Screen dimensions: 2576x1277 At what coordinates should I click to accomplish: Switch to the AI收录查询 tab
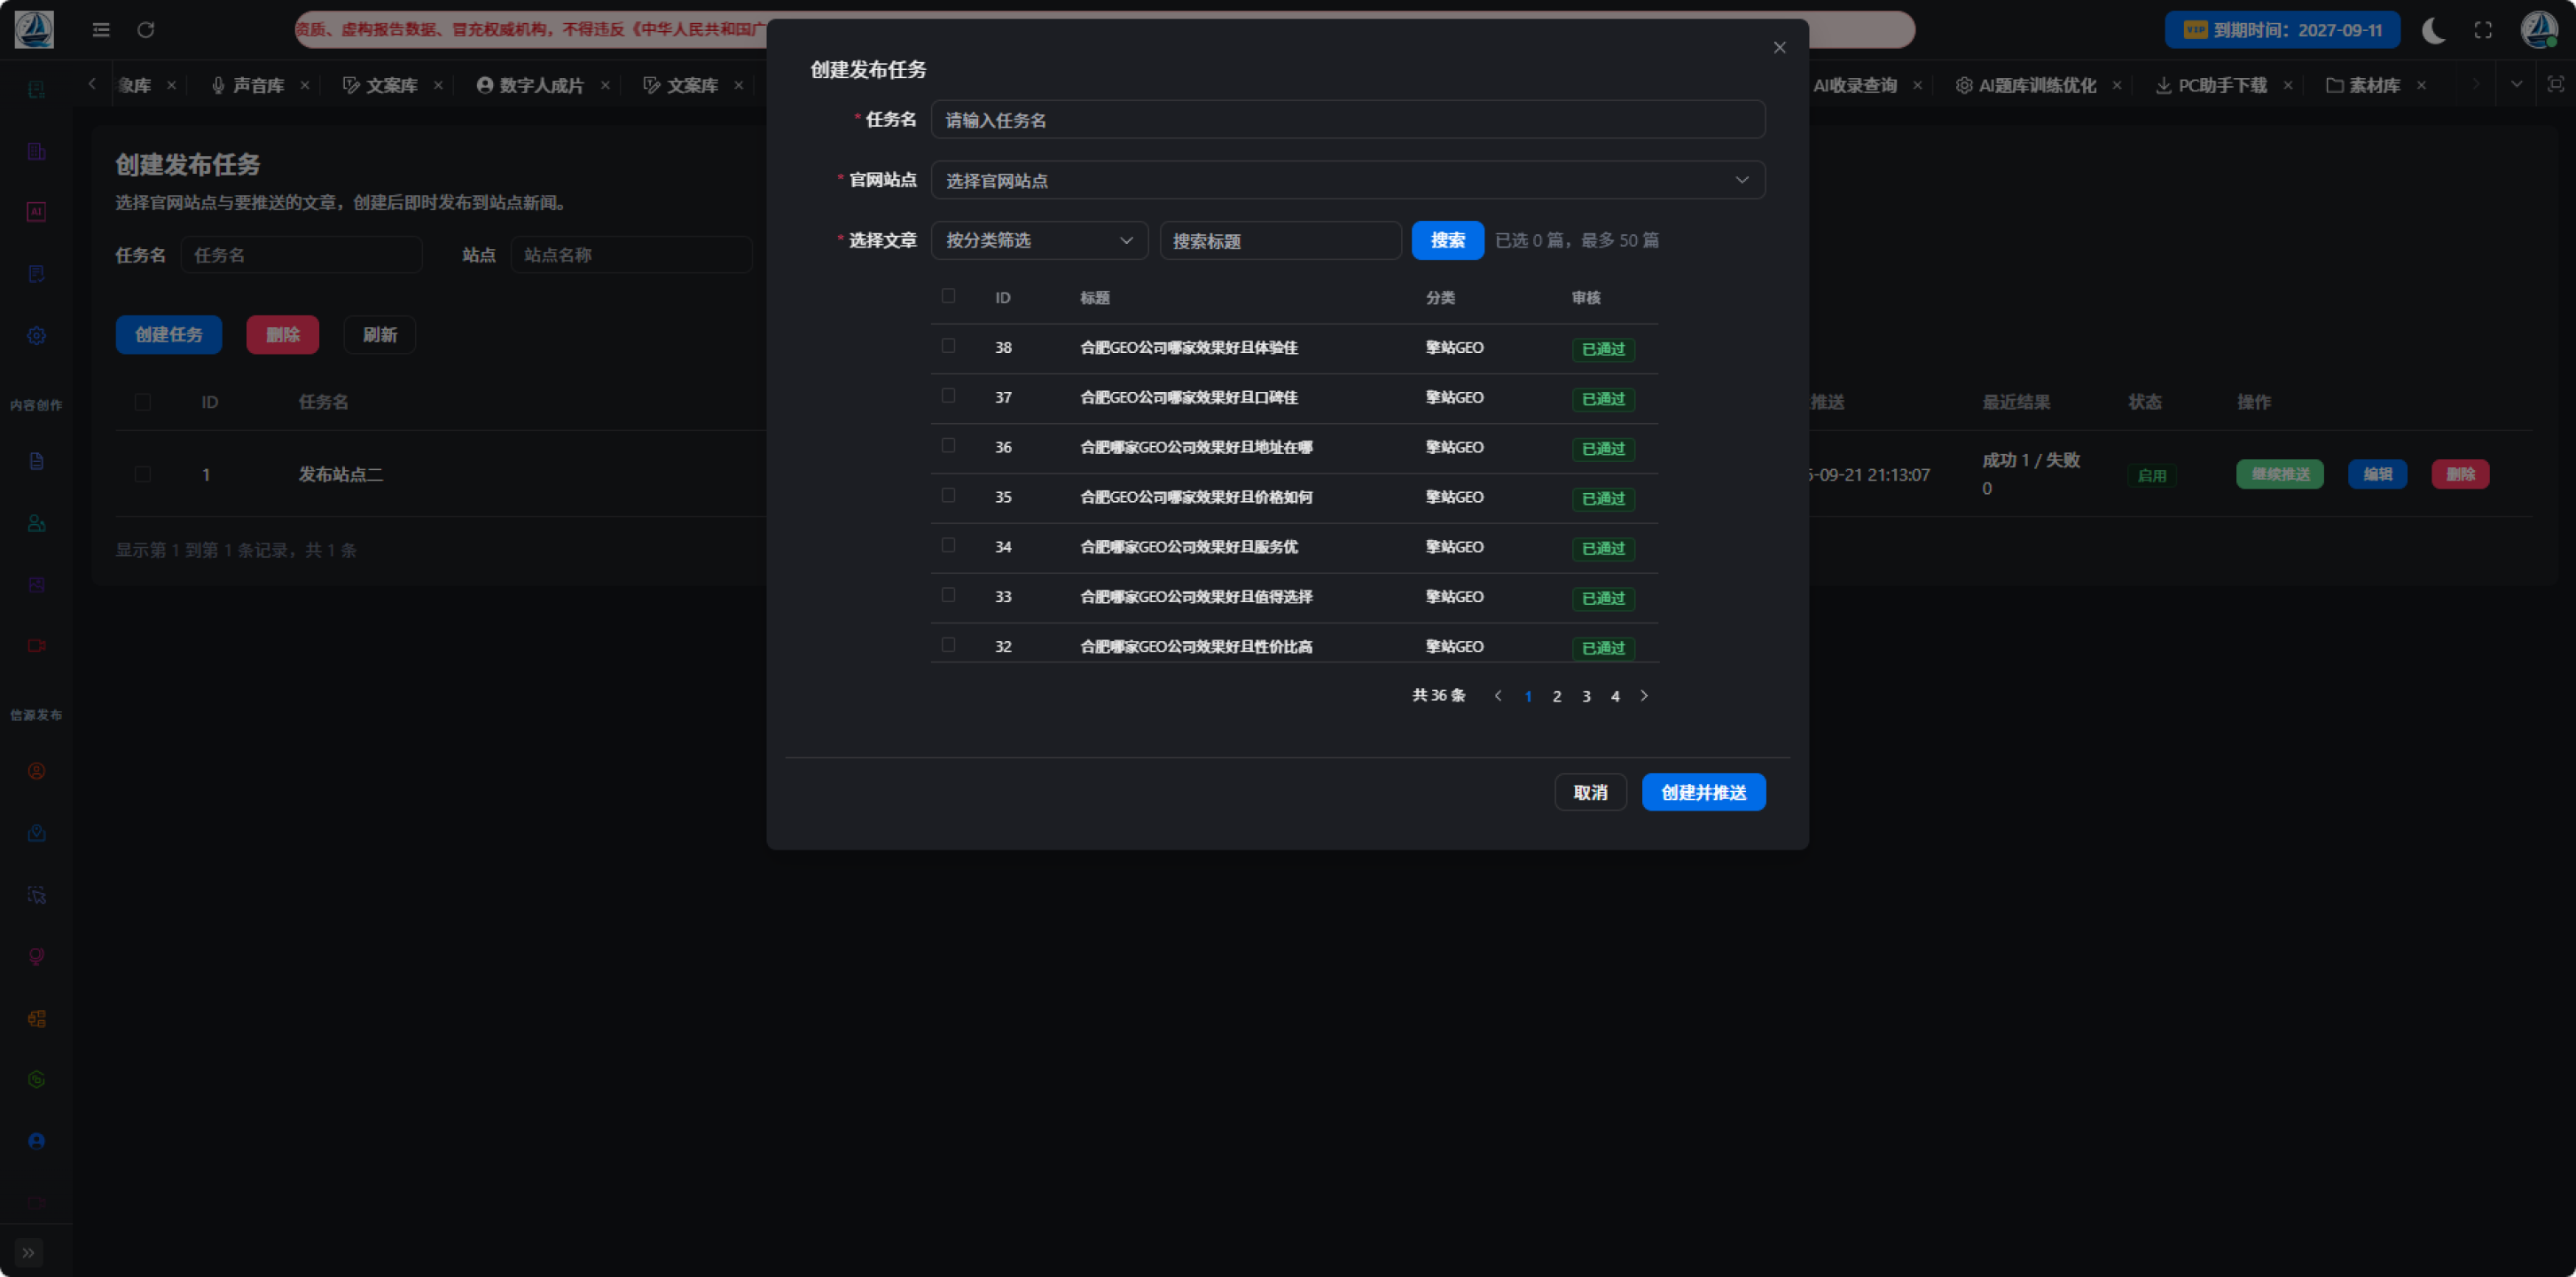pyautogui.click(x=1855, y=85)
